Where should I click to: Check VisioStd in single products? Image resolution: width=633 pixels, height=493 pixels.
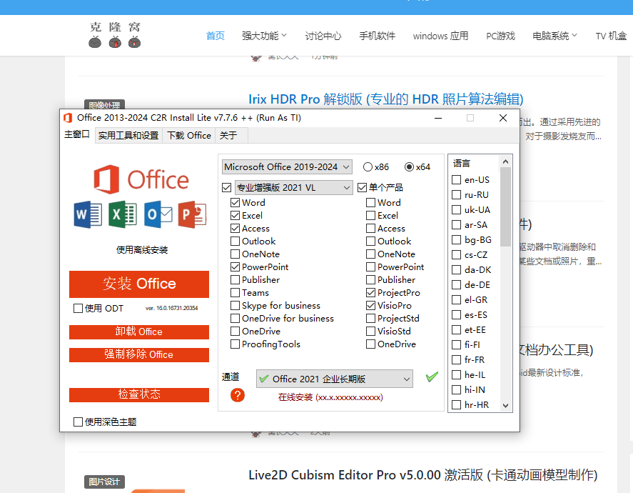click(x=370, y=332)
